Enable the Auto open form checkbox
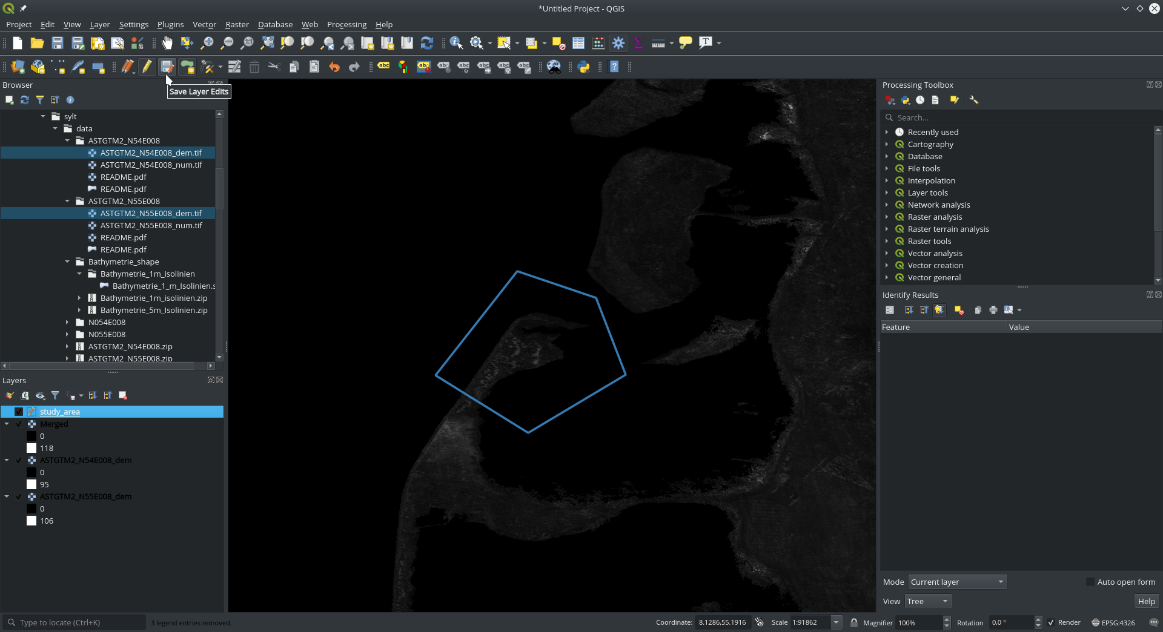Image resolution: width=1163 pixels, height=632 pixels. 1092,582
